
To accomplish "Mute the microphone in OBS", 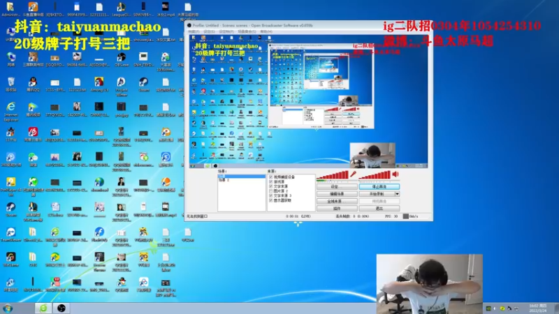I will tap(353, 174).
